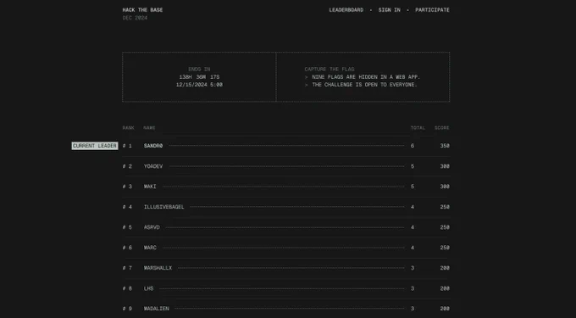This screenshot has width=576, height=318.
Task: Click SANDR0's total of 6
Action: click(413, 146)
